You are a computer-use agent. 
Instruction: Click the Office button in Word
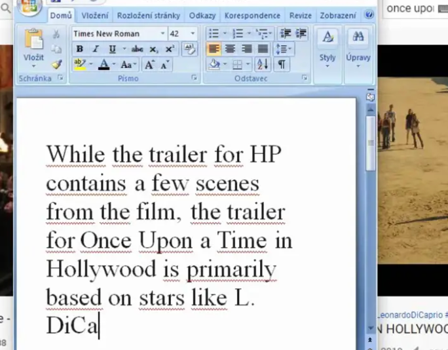pos(29,7)
